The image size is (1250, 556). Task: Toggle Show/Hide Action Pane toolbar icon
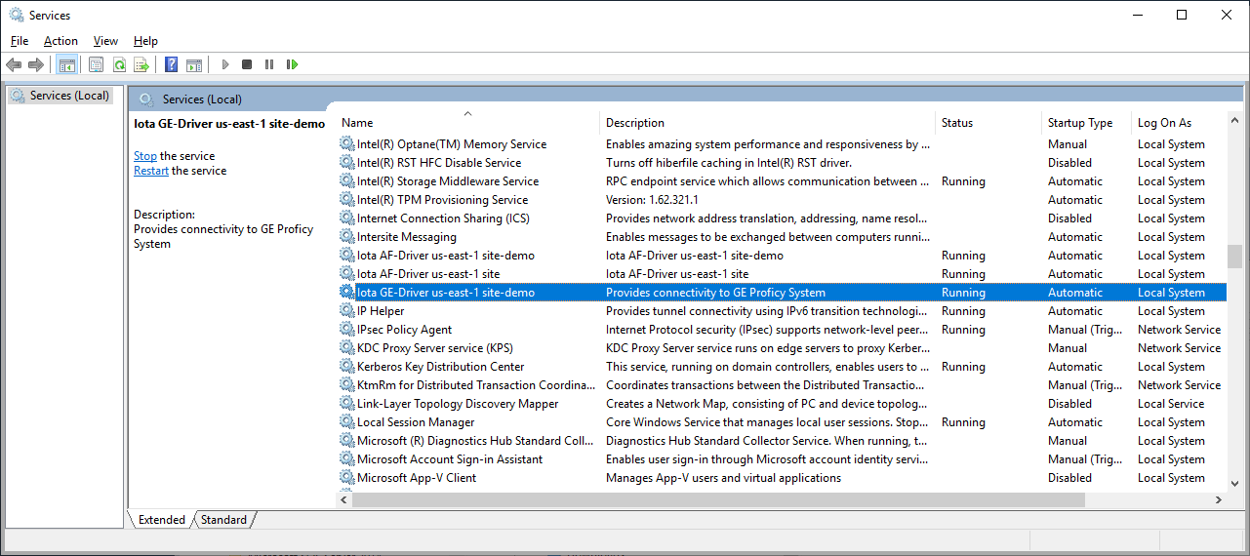pyautogui.click(x=194, y=64)
